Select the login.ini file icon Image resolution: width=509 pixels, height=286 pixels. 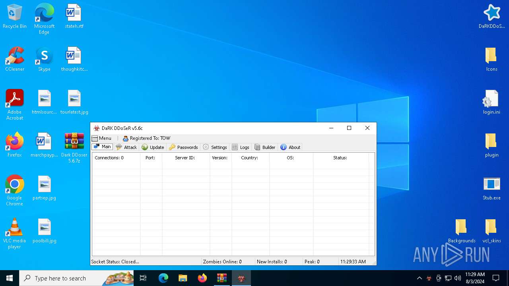point(492,102)
